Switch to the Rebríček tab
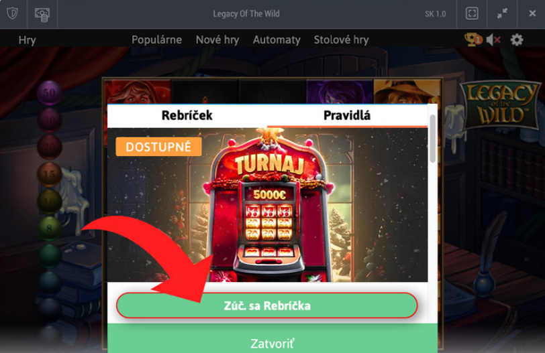Viewport: 545px width, 353px height. point(187,115)
